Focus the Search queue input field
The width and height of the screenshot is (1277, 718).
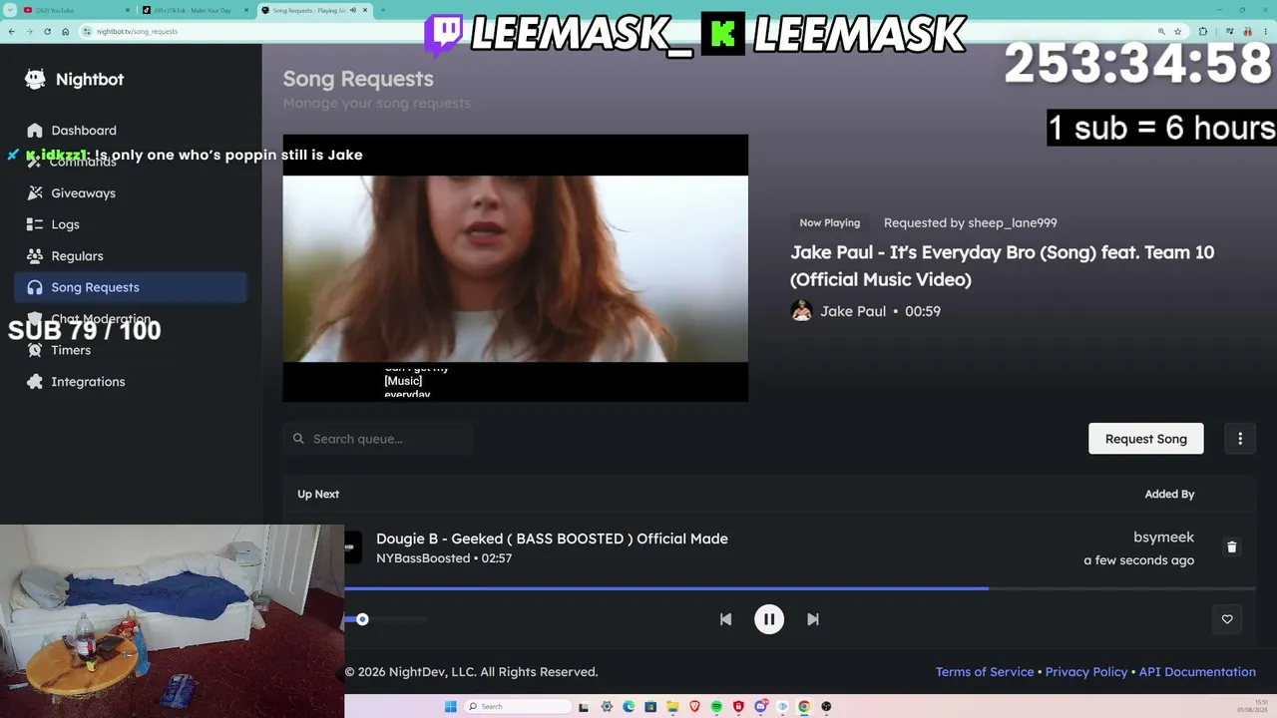(378, 439)
